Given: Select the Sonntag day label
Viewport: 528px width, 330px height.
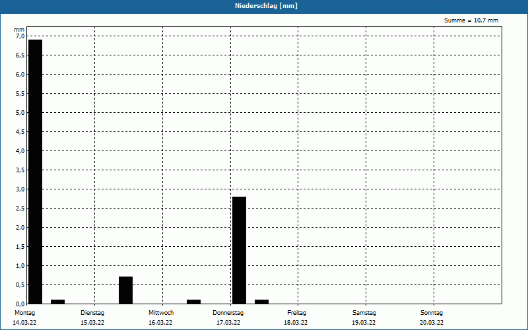Looking at the screenshot, I should click(432, 313).
